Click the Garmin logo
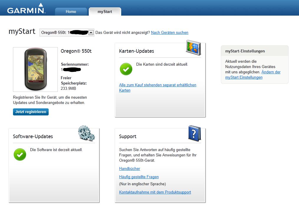Image resolution: width=299 pixels, height=215 pixels. (26, 8)
